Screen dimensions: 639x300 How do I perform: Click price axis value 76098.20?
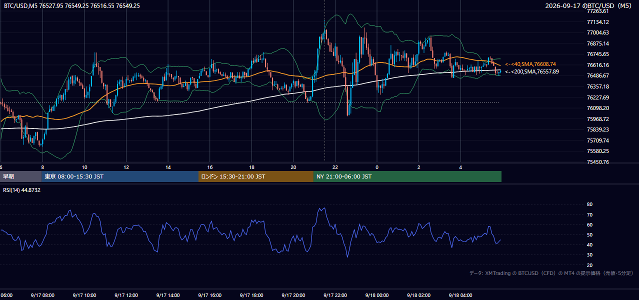[598, 108]
